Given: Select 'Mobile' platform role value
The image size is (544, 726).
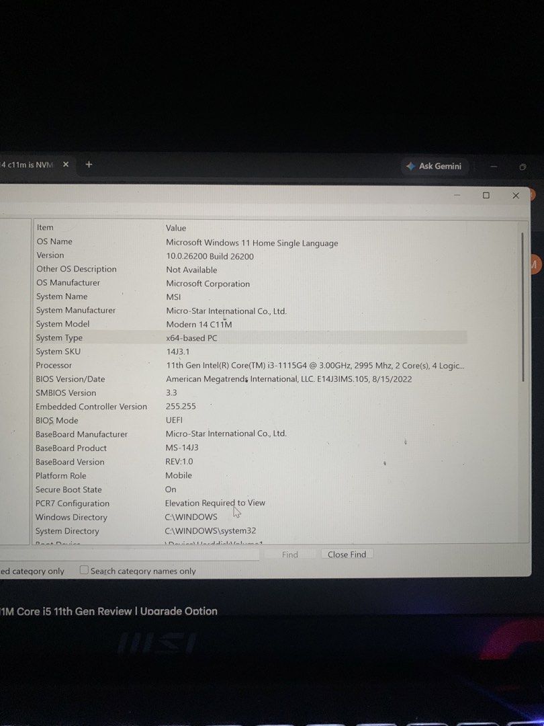Looking at the screenshot, I should coord(179,475).
